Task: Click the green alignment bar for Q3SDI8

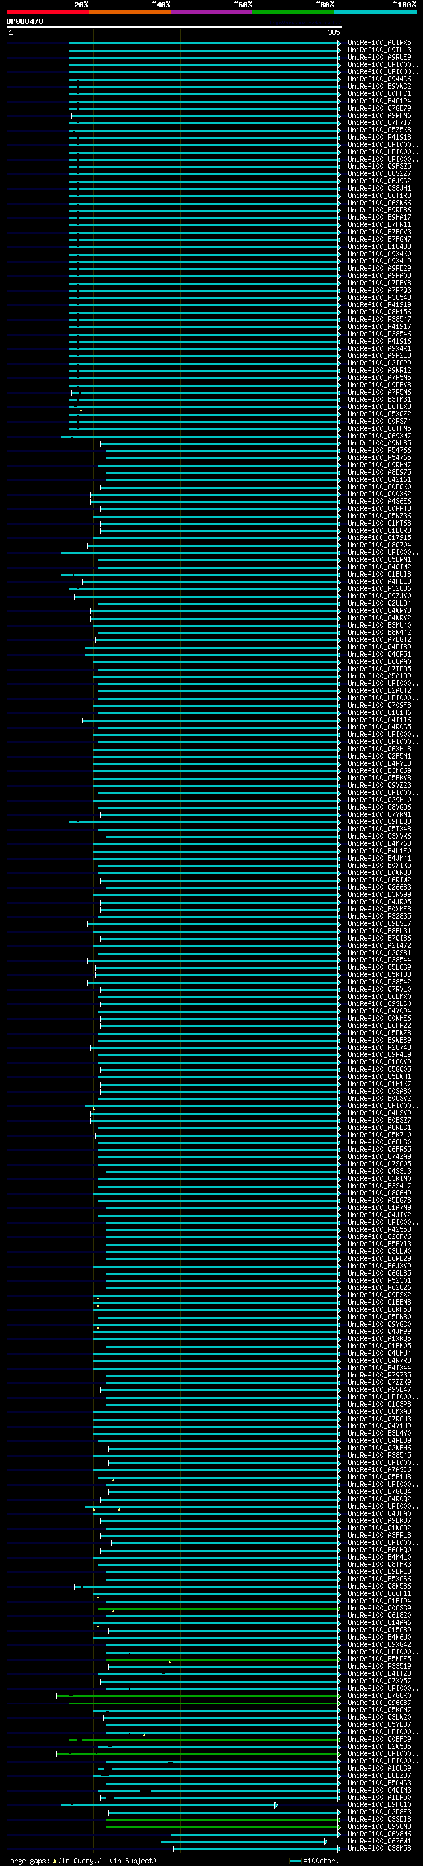Action: click(223, 1820)
